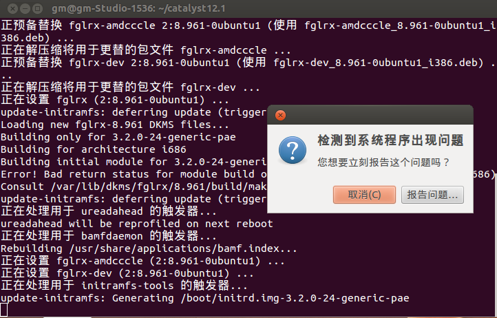Click the 'Loading new fglrx-8.961 DKMS files' line
The width and height of the screenshot is (497, 318).
(x=114, y=125)
